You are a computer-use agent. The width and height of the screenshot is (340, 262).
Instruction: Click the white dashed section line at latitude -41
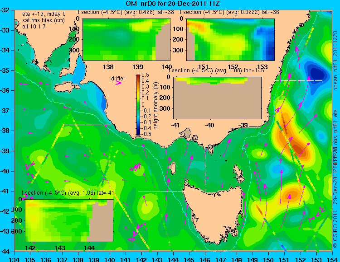click(162, 191)
